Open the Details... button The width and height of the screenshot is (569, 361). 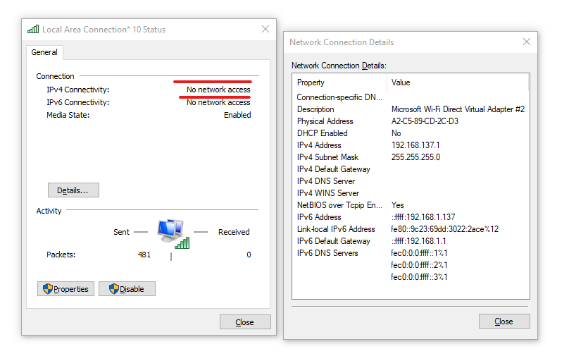pos(73,190)
